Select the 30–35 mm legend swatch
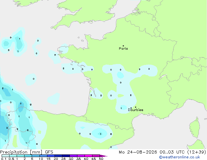Image resolution: width=207 pixels, height=160 pixels. pyautogui.click(x=73, y=156)
